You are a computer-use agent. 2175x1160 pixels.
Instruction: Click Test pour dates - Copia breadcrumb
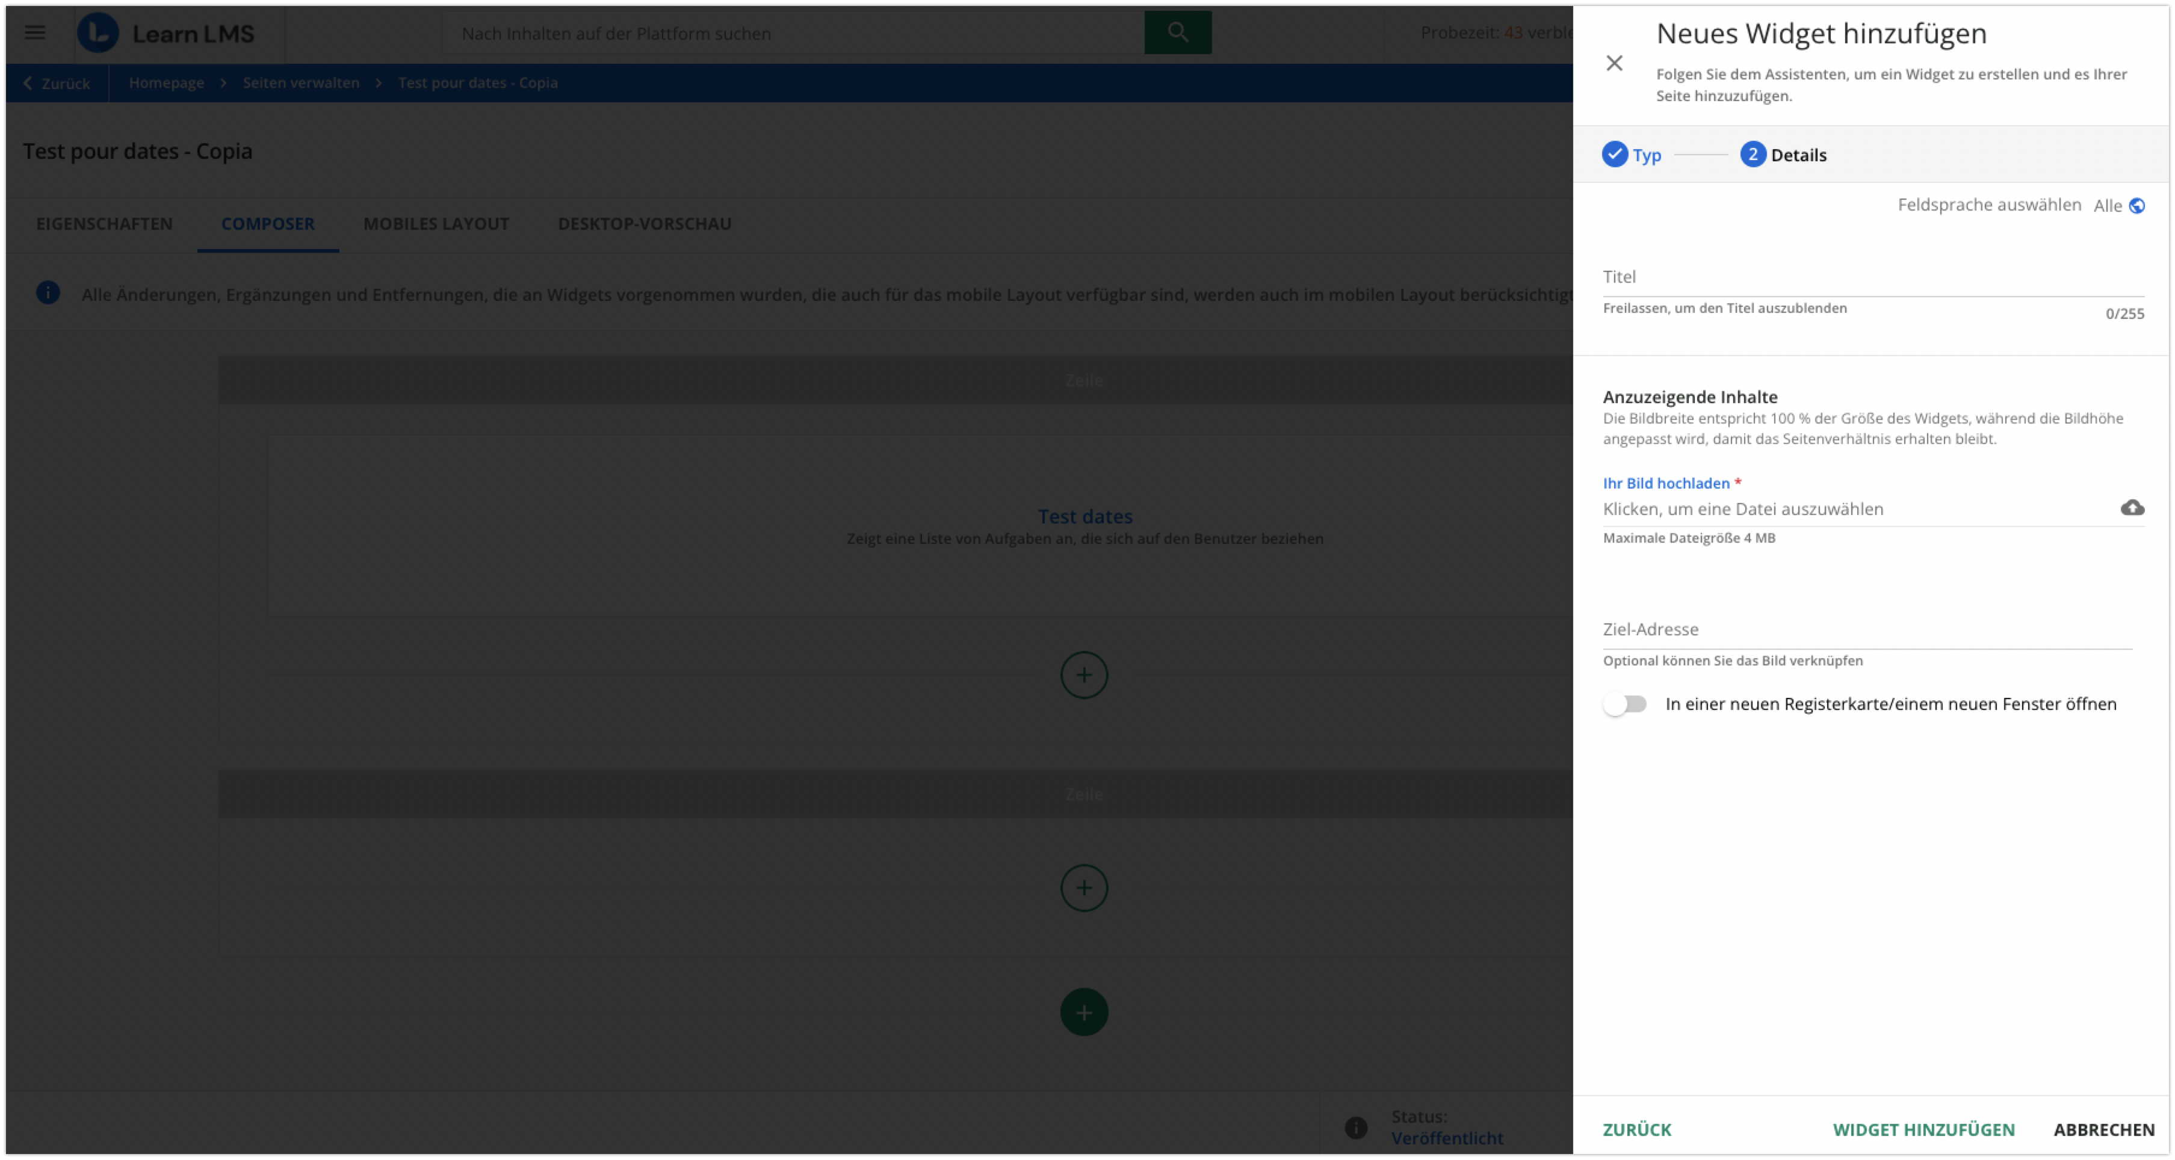tap(477, 83)
